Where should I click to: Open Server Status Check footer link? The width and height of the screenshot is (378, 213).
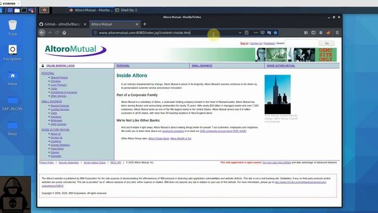94,163
